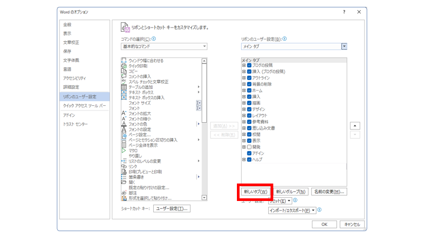
Task: Open the アクセシビリティ options category
Action: [85, 78]
